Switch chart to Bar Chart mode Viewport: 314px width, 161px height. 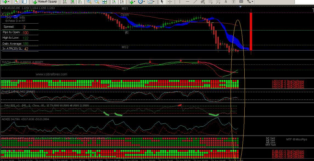click(65, 2)
